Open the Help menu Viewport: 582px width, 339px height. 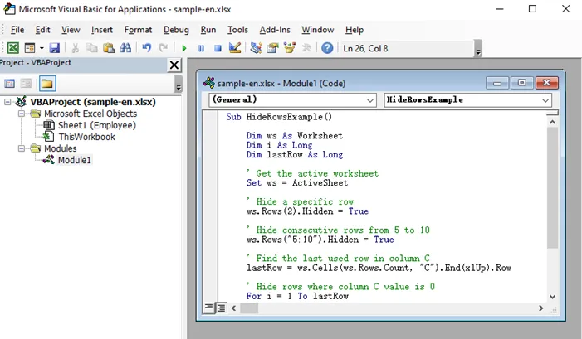click(355, 30)
